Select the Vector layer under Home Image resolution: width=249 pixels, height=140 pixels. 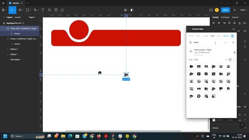[17, 44]
